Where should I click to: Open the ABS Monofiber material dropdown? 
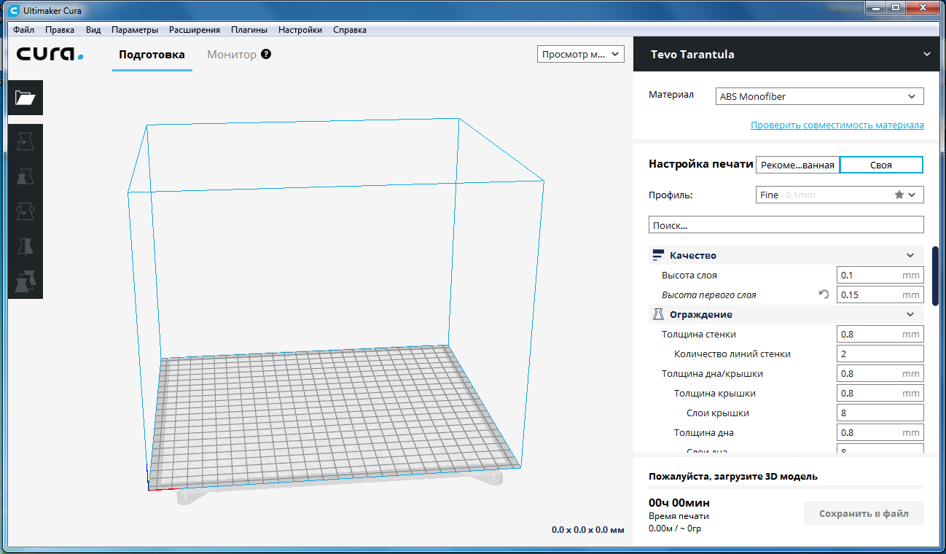click(x=820, y=96)
